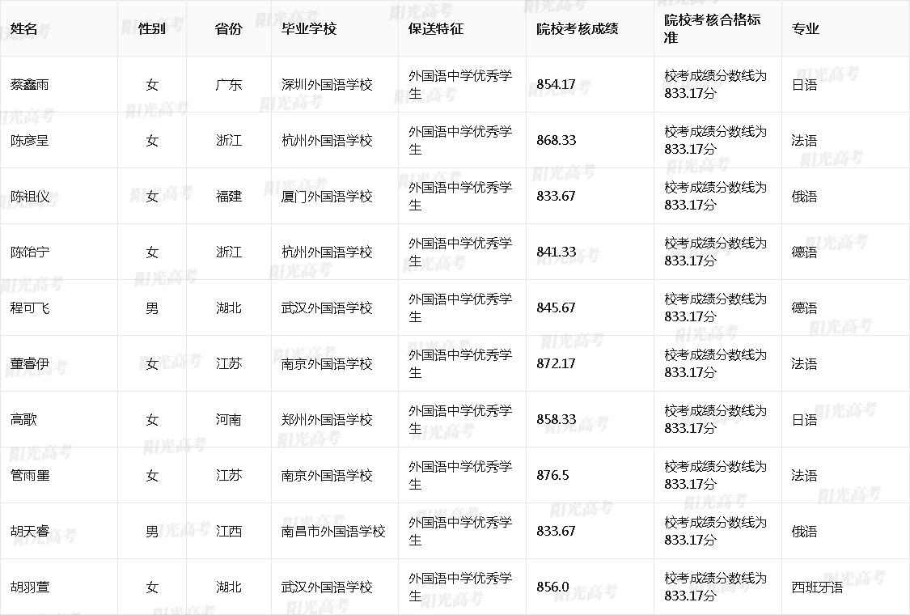Click province 广东 cell
The image size is (910, 615).
tap(229, 85)
